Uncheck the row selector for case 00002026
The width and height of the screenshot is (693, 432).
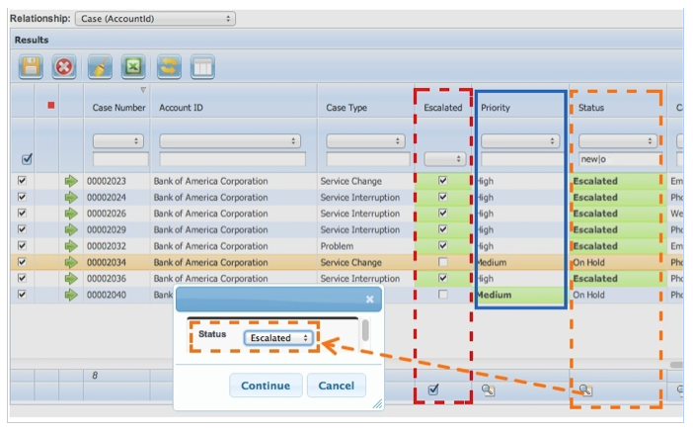22,213
